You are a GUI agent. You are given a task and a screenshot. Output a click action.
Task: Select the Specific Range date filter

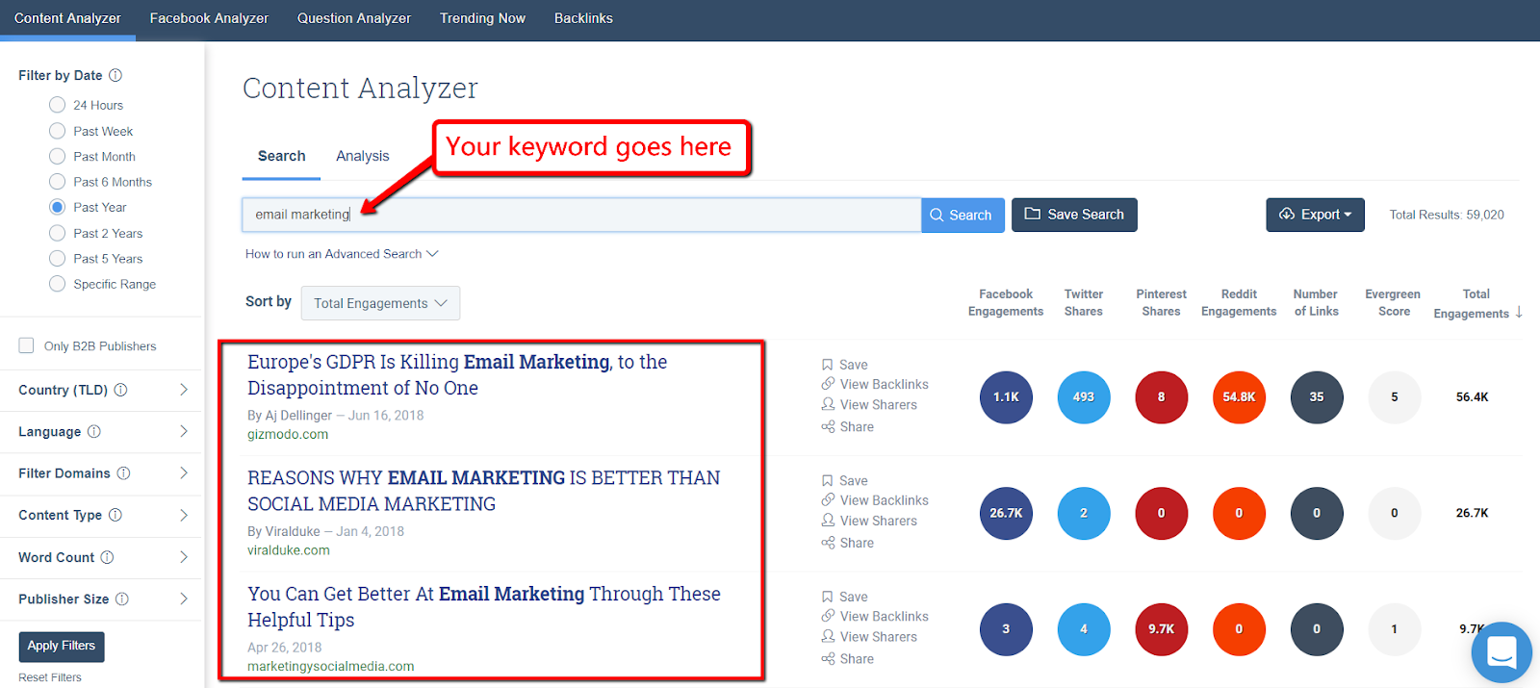point(58,284)
